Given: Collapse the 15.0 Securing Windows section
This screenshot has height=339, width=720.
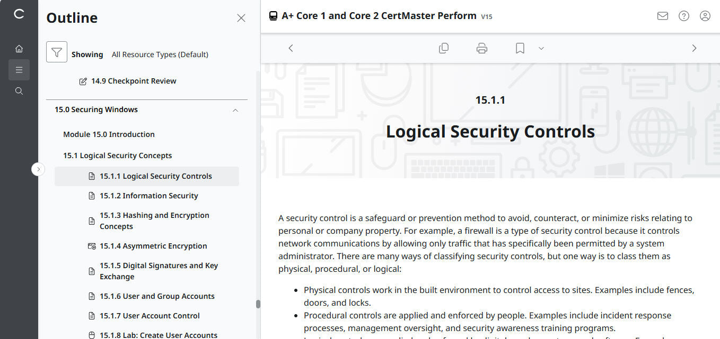Looking at the screenshot, I should click(235, 110).
